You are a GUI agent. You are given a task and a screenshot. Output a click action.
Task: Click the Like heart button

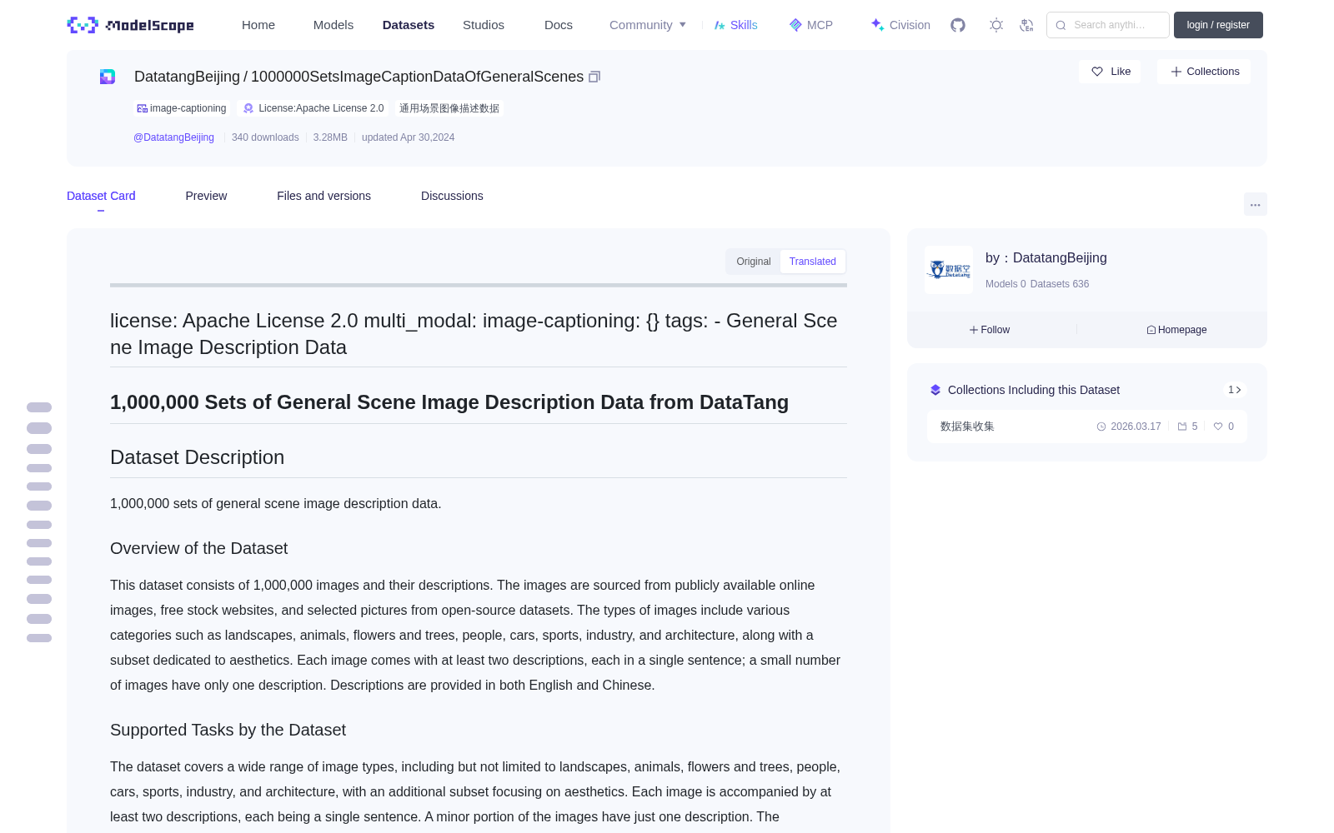click(1111, 72)
